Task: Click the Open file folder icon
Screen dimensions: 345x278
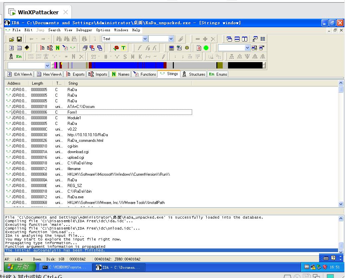Action: [11, 39]
